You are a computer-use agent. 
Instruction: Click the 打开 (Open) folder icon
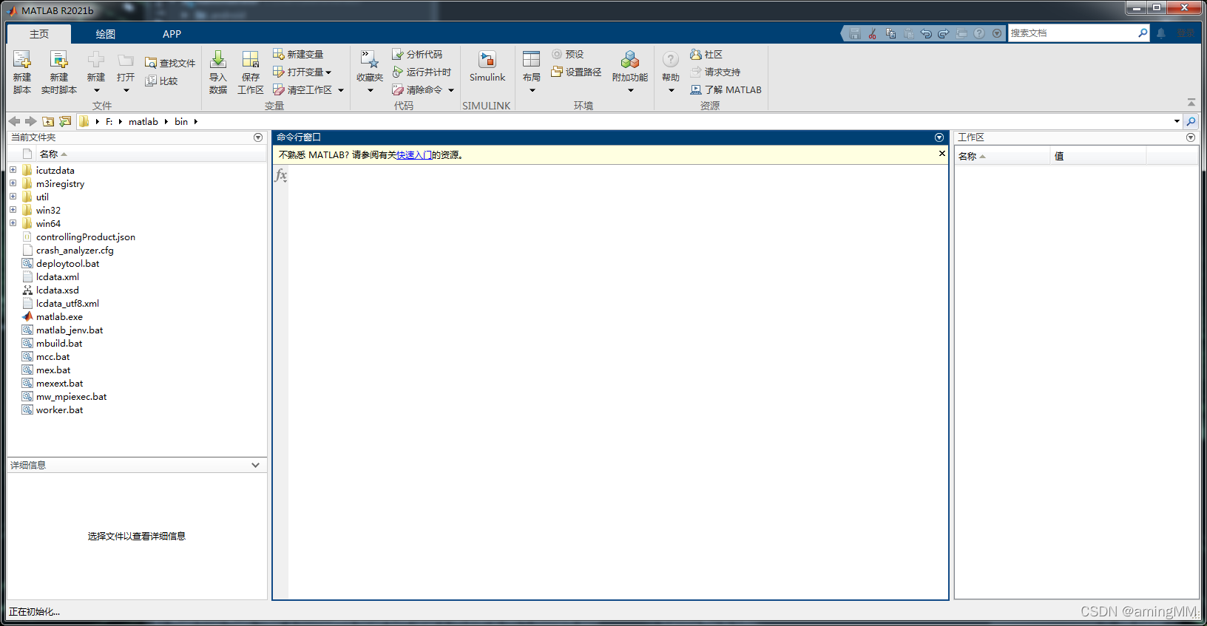tap(126, 60)
